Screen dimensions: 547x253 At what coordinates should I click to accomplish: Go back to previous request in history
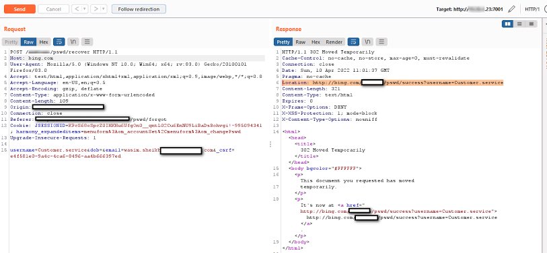(77, 9)
